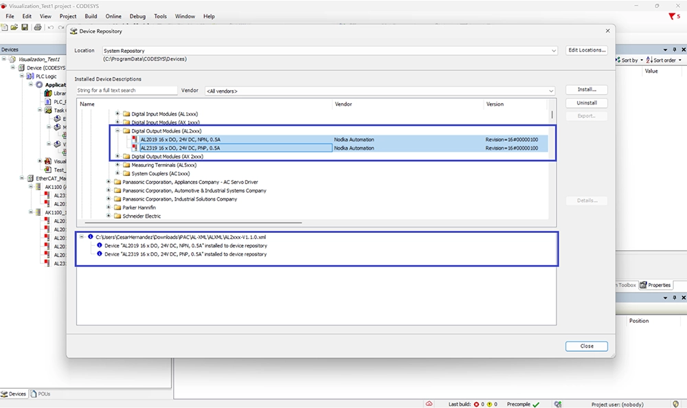
Task: Select the EtherCAT_Master node icon
Action: [30, 179]
